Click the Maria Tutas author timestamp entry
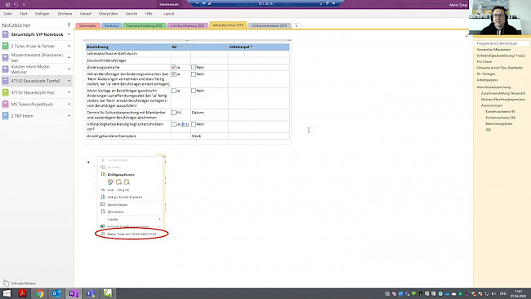The image size is (531, 299). 132,234
